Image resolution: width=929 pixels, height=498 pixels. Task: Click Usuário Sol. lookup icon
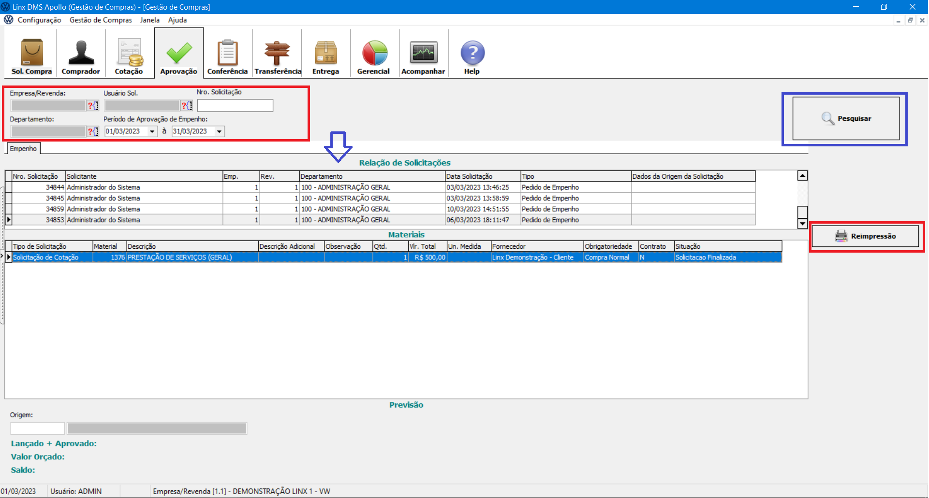(x=187, y=106)
